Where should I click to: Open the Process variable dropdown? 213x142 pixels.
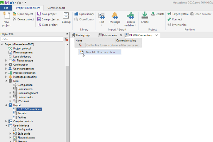pyautogui.click(x=130, y=25)
